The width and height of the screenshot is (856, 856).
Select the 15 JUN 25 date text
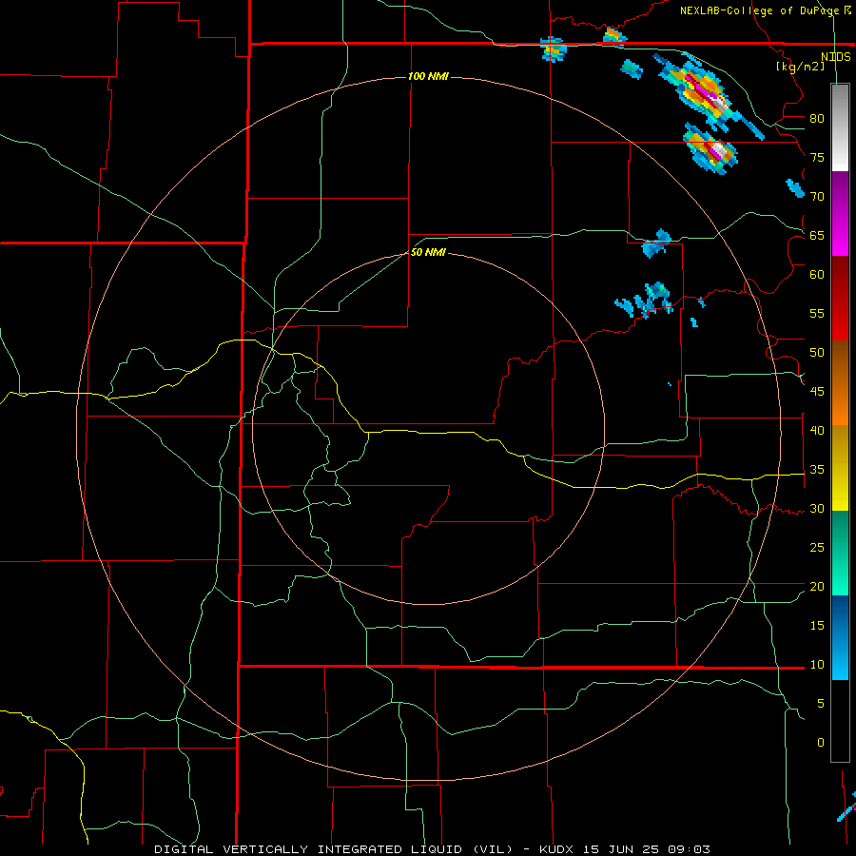point(621,849)
